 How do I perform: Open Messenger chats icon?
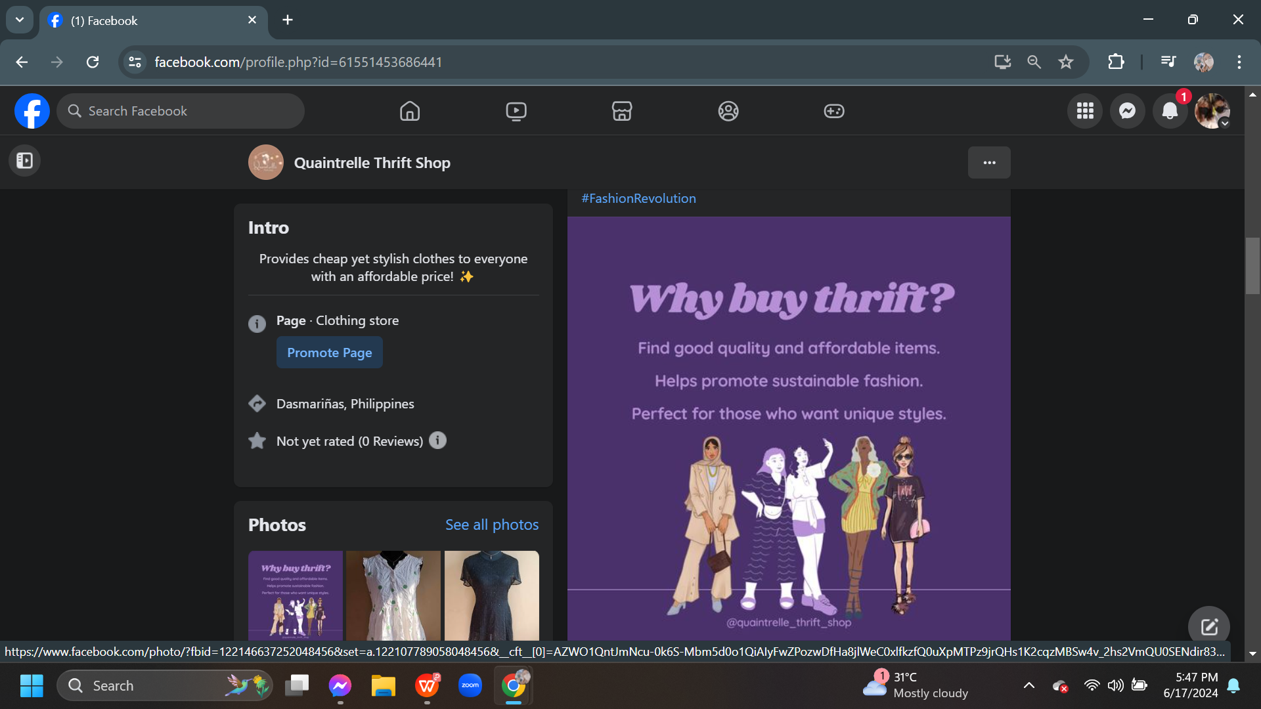tap(1128, 111)
